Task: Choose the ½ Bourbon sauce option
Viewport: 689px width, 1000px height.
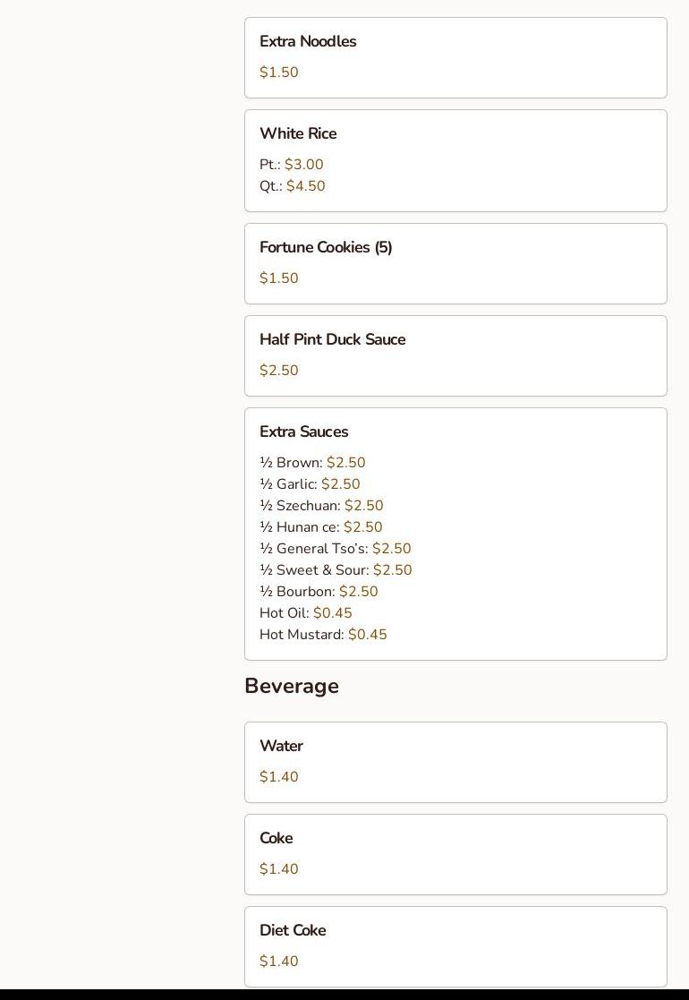Action: click(319, 592)
